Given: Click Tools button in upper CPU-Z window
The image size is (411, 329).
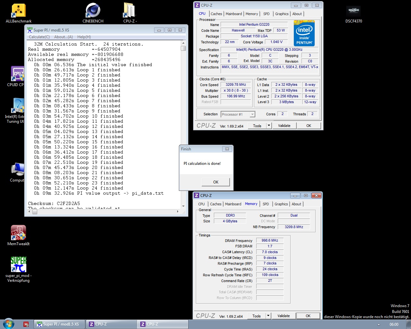Looking at the screenshot, I should tap(258, 126).
